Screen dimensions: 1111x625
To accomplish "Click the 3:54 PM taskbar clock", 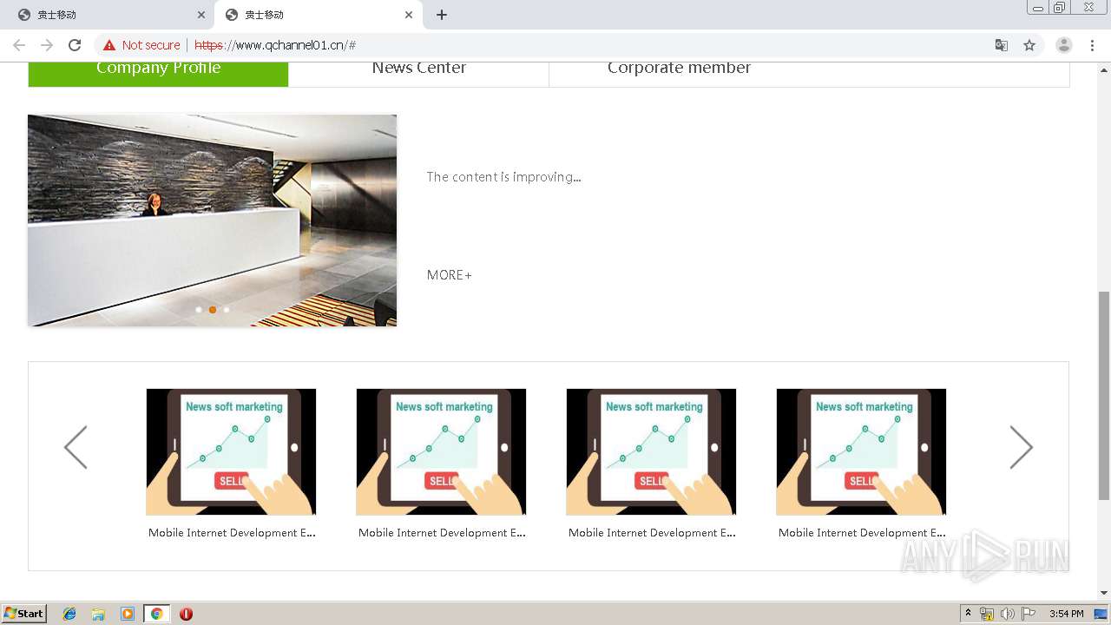I will pyautogui.click(x=1066, y=614).
